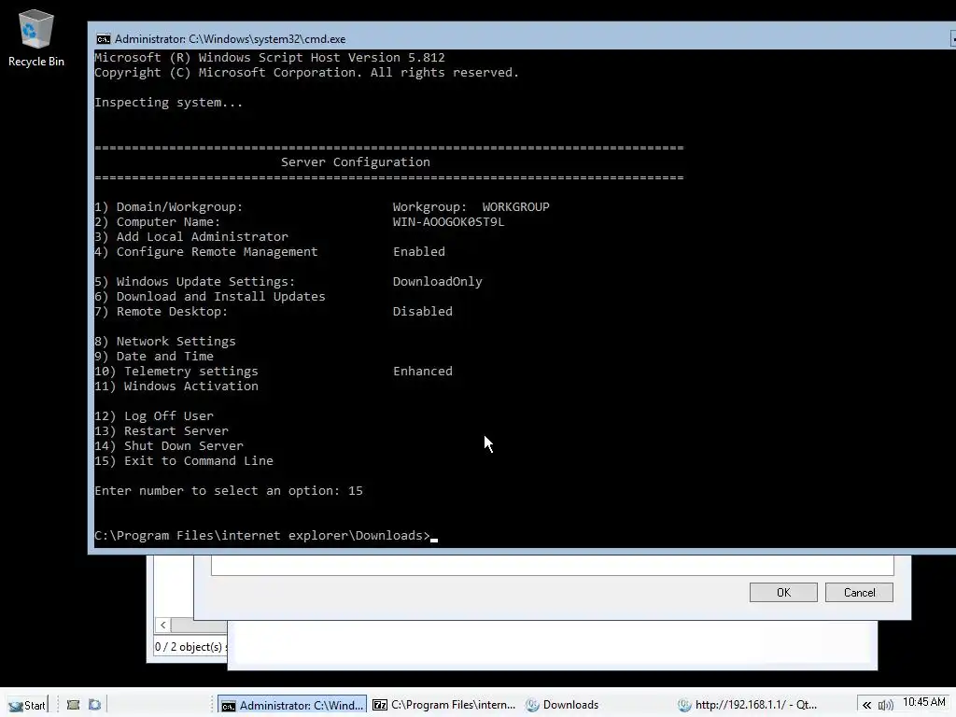Screen dimensions: 956x717
Task: Click the '15) Exit to Command Line' line
Action: pos(184,461)
